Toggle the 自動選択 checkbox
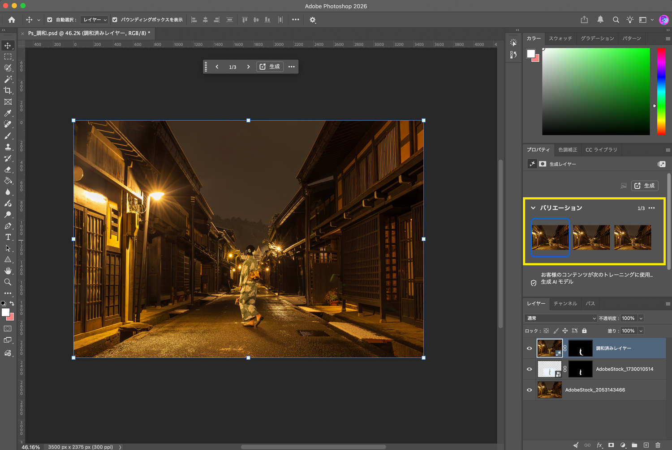Screen dimensions: 672x450 tap(50, 20)
